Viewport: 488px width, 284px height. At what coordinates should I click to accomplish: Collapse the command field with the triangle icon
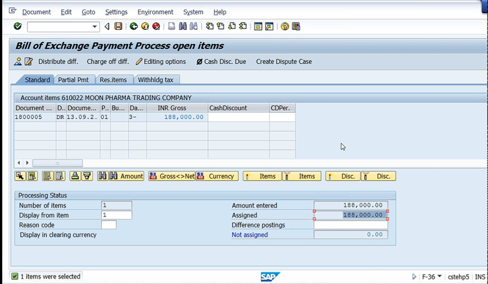point(107,26)
